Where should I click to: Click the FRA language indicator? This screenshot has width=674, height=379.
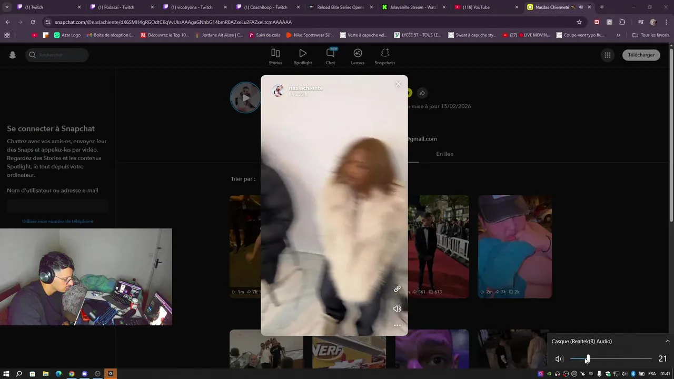coord(652,374)
